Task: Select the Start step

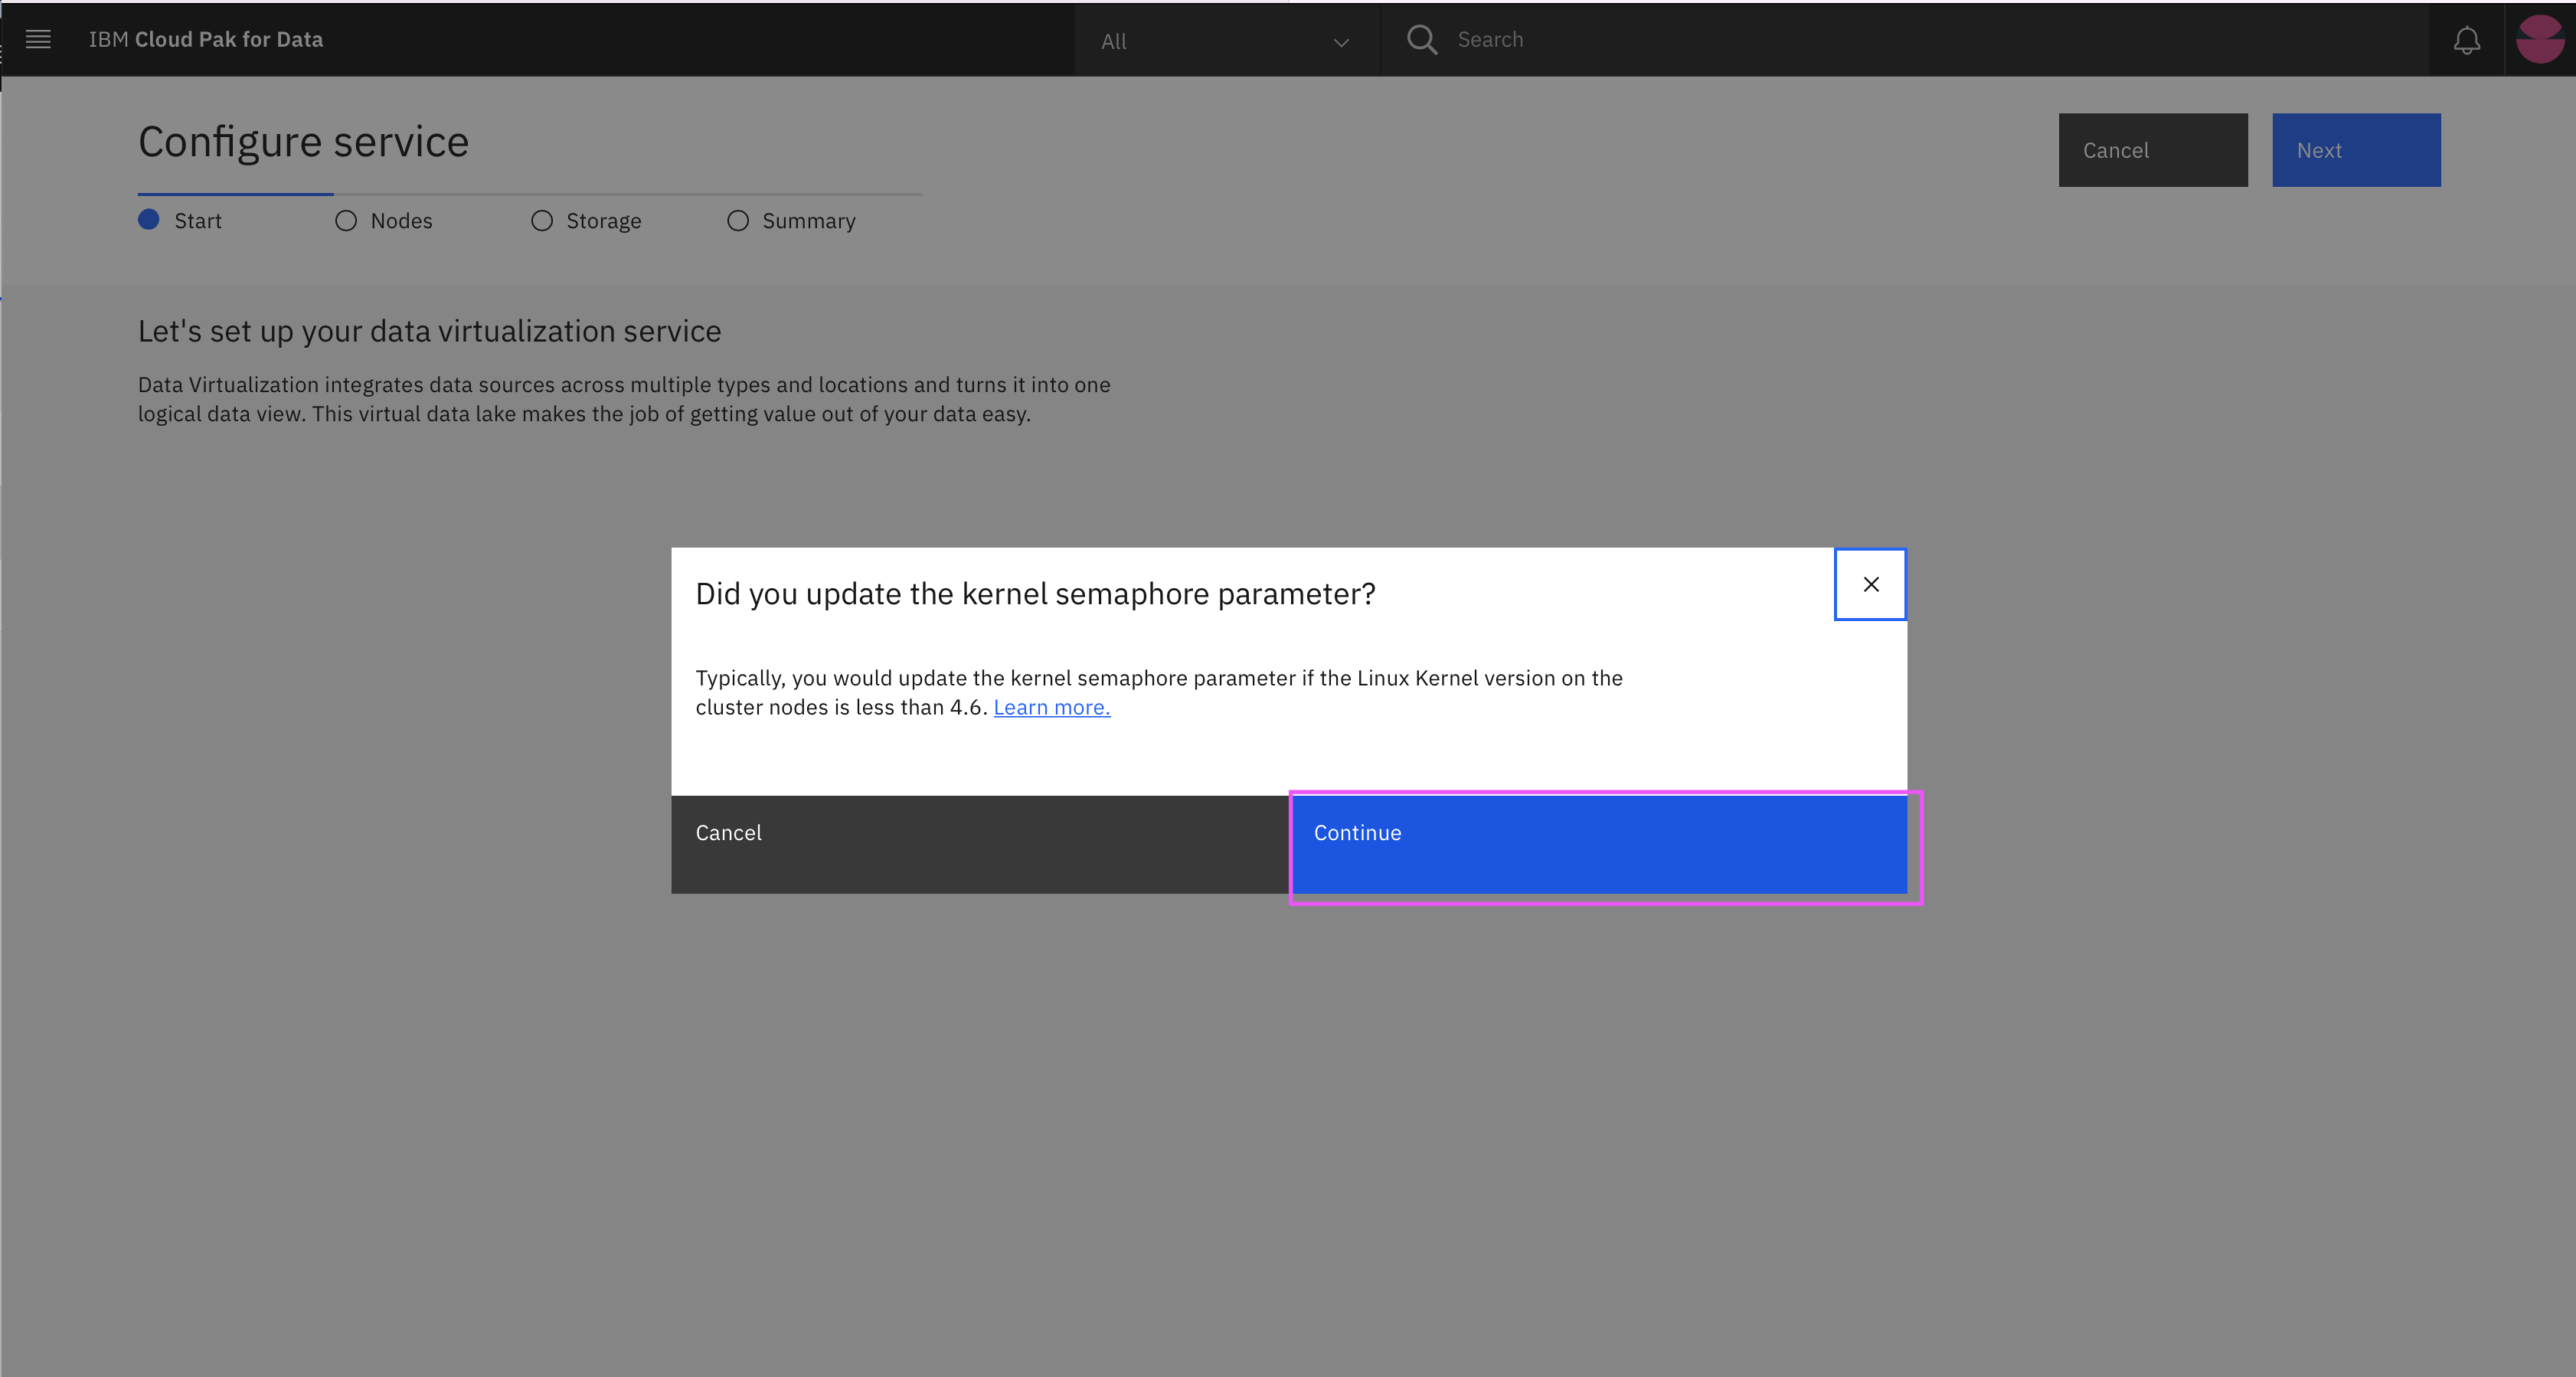Action: point(180,221)
